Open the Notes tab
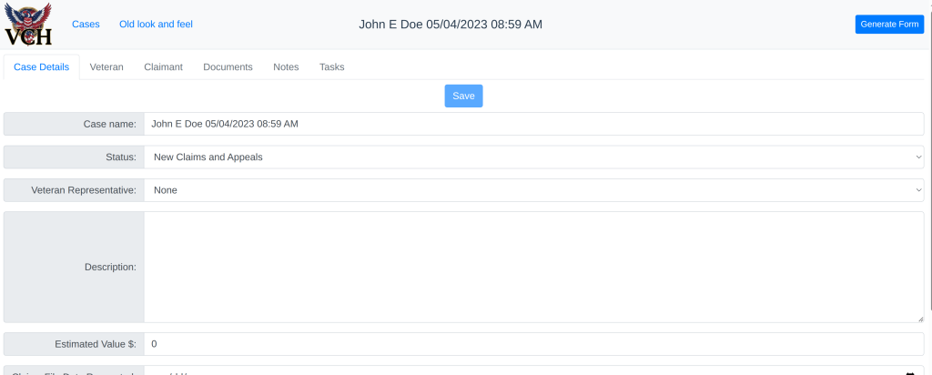The height and width of the screenshot is (375, 932). (286, 66)
